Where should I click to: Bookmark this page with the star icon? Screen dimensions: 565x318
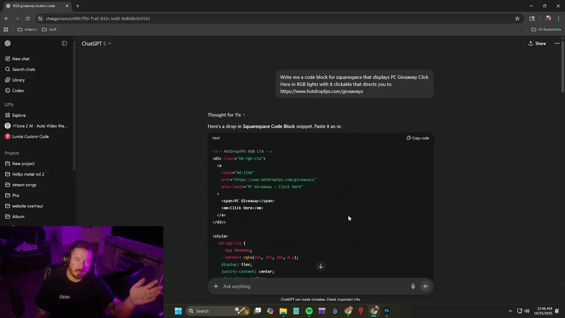click(x=517, y=19)
